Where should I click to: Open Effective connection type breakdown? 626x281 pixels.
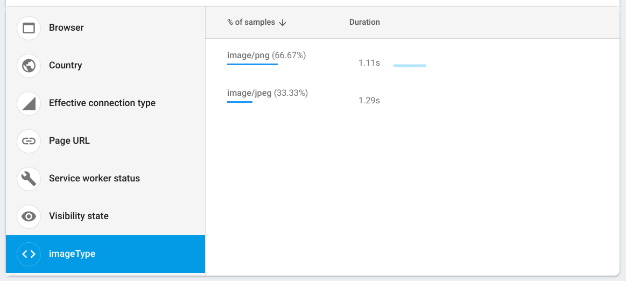click(102, 103)
